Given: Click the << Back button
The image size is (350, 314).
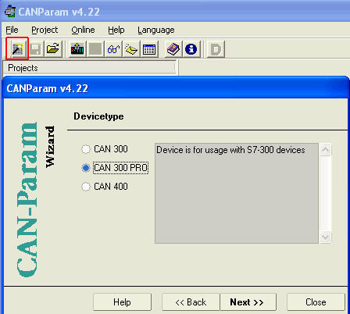Looking at the screenshot, I should pyautogui.click(x=191, y=302).
